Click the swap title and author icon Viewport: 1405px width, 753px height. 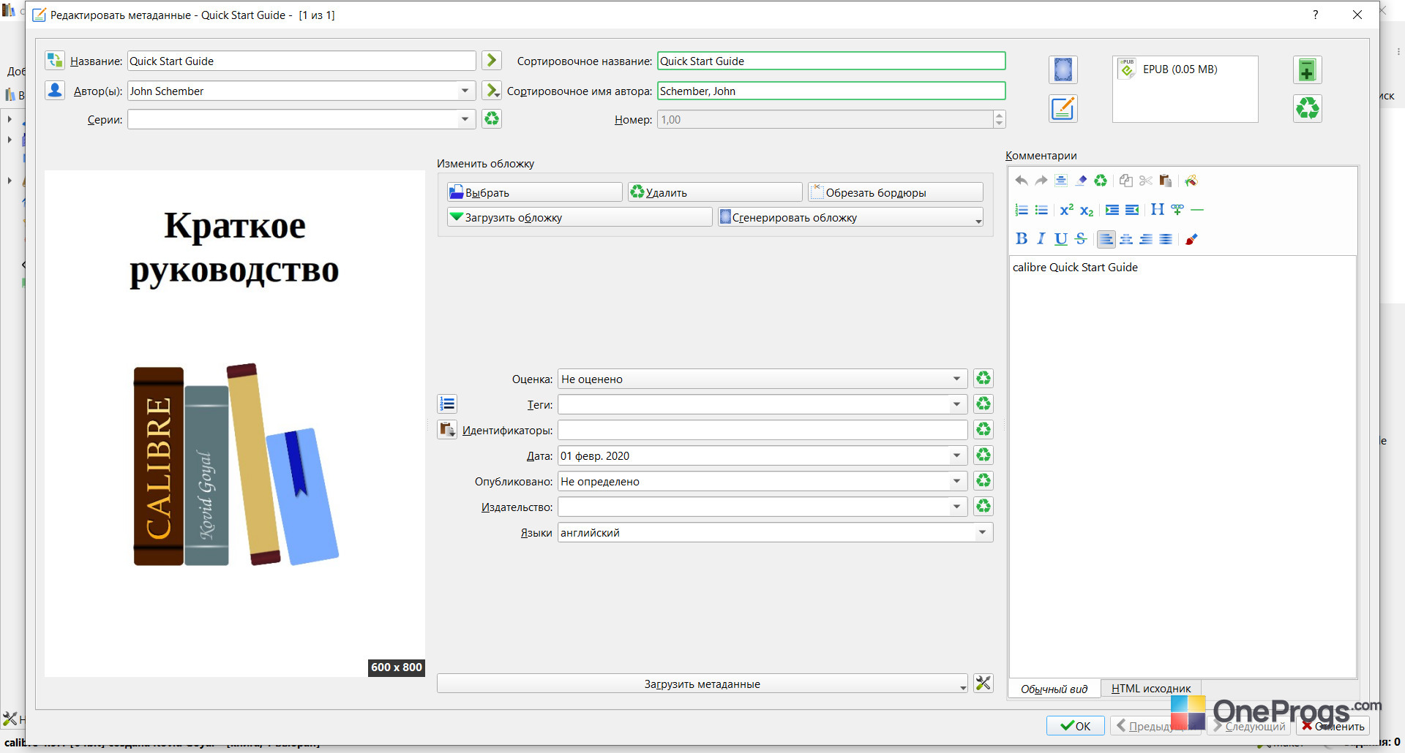[x=55, y=60]
